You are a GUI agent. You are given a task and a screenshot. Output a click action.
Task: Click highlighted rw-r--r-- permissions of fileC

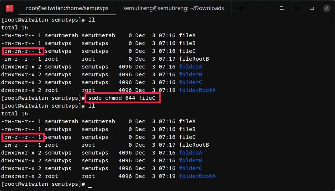click(x=23, y=137)
